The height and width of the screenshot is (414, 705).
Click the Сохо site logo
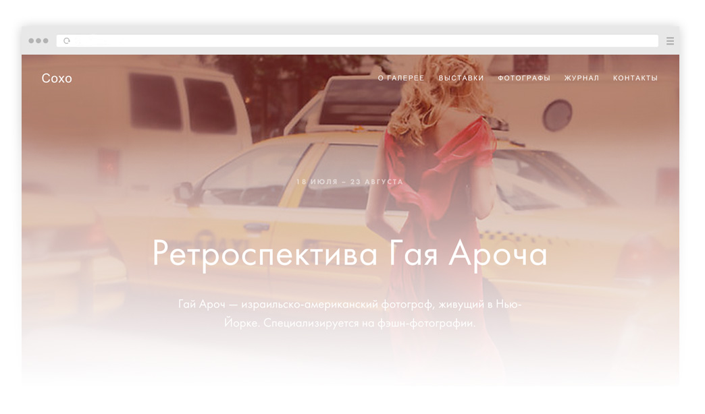click(x=57, y=78)
